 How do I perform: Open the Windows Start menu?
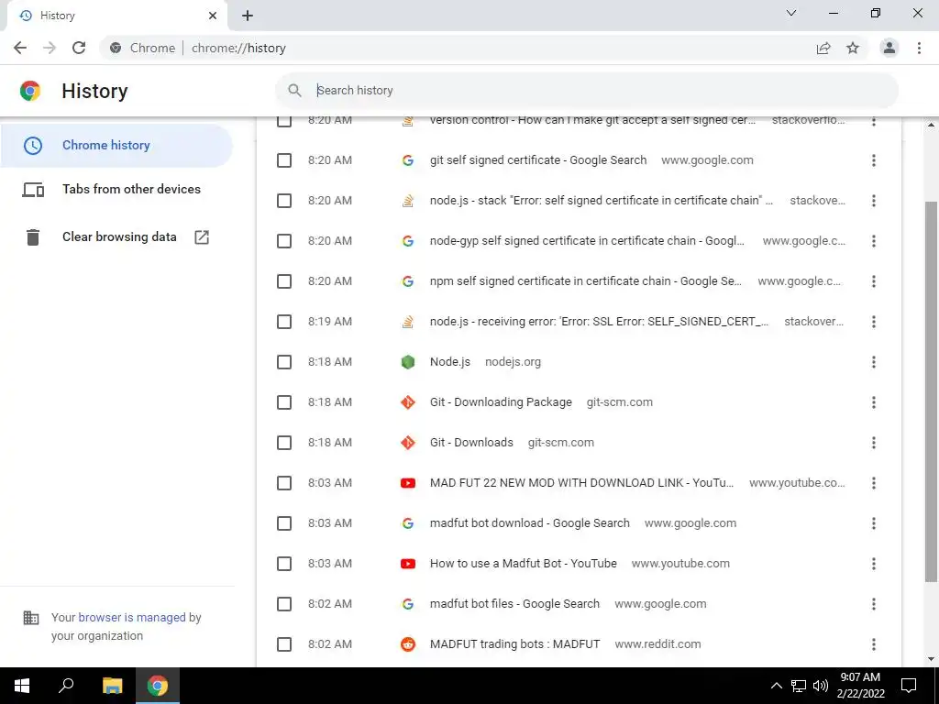point(22,686)
